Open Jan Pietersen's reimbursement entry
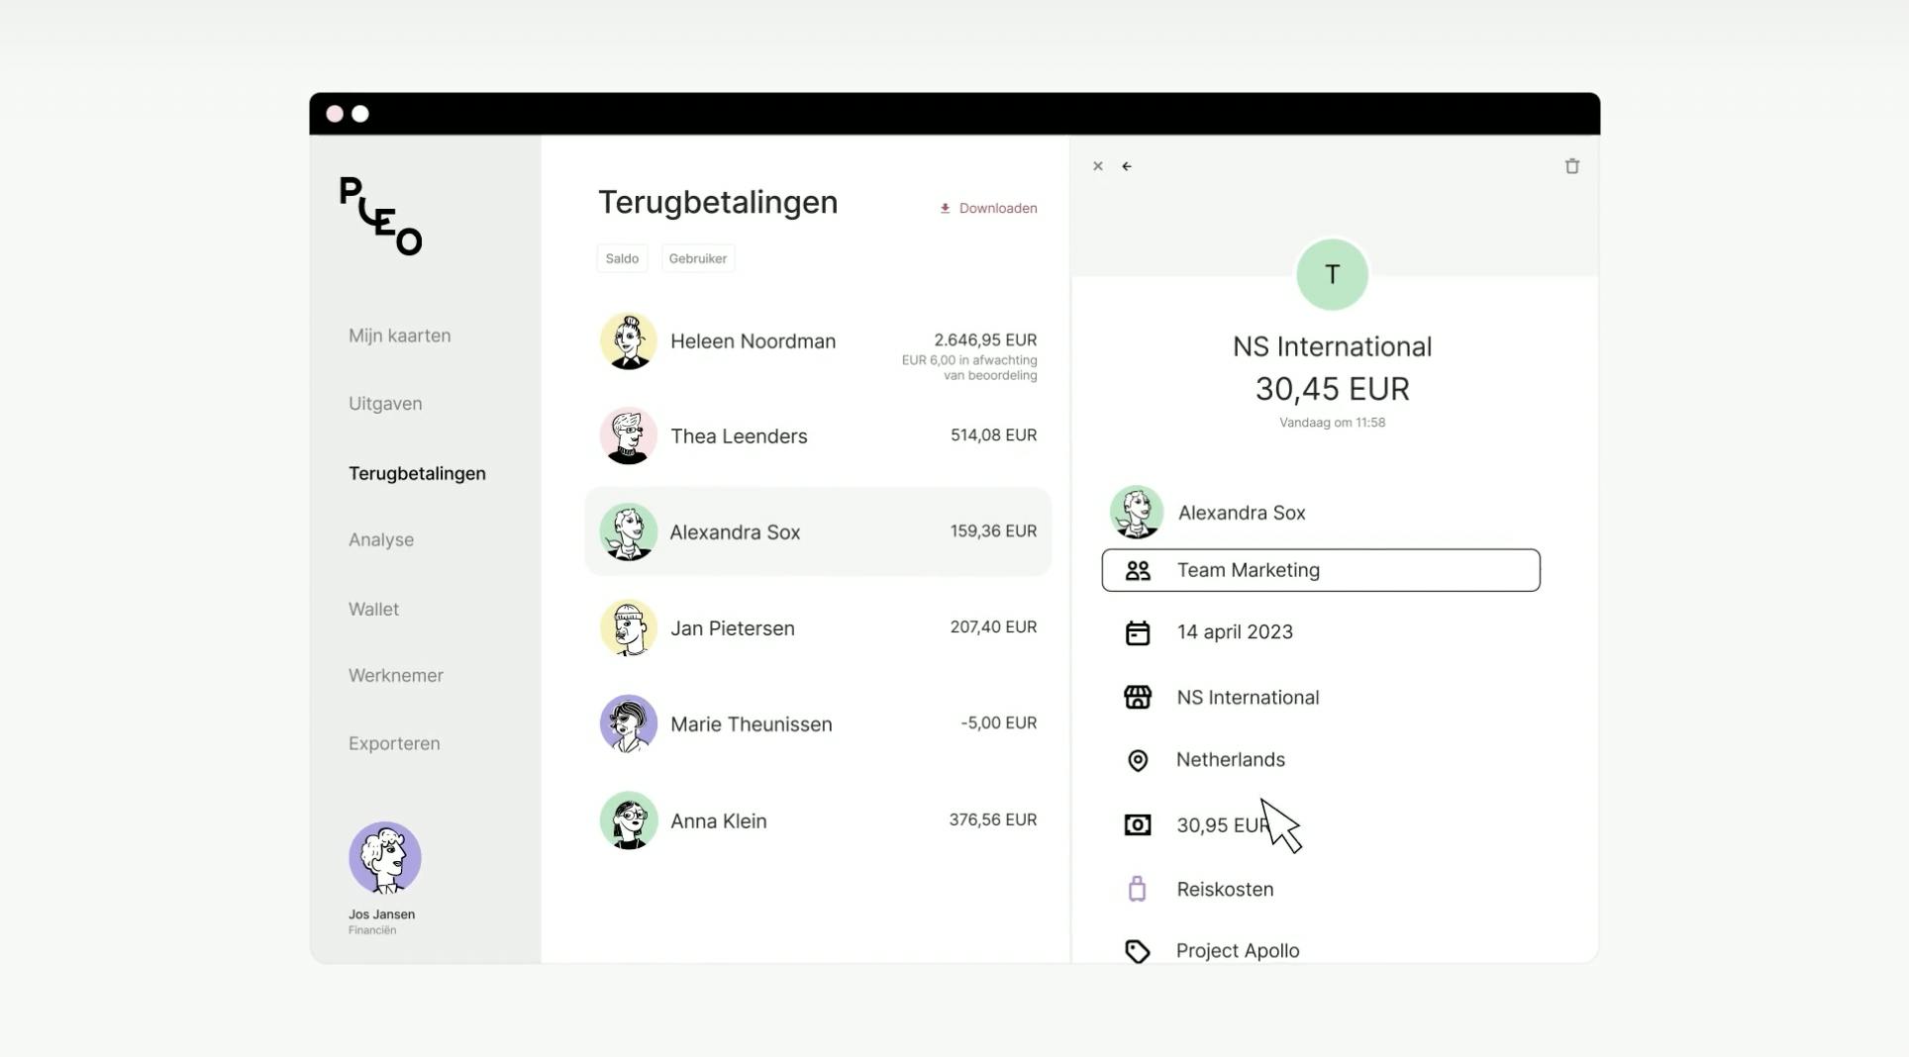Viewport: 1909px width, 1057px height. pyautogui.click(x=818, y=627)
